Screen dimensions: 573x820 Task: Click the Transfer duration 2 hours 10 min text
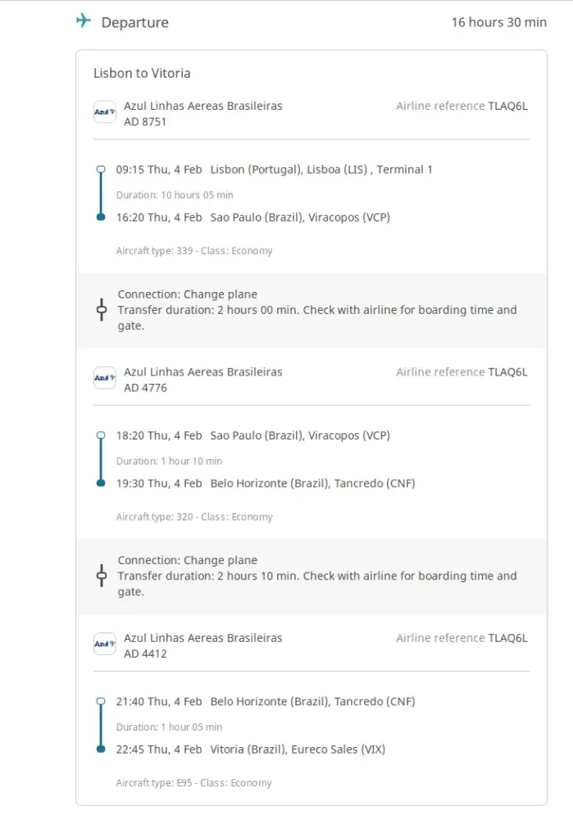click(x=208, y=576)
